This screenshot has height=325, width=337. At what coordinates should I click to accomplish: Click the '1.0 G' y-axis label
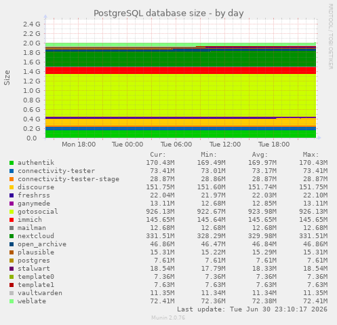32,90
